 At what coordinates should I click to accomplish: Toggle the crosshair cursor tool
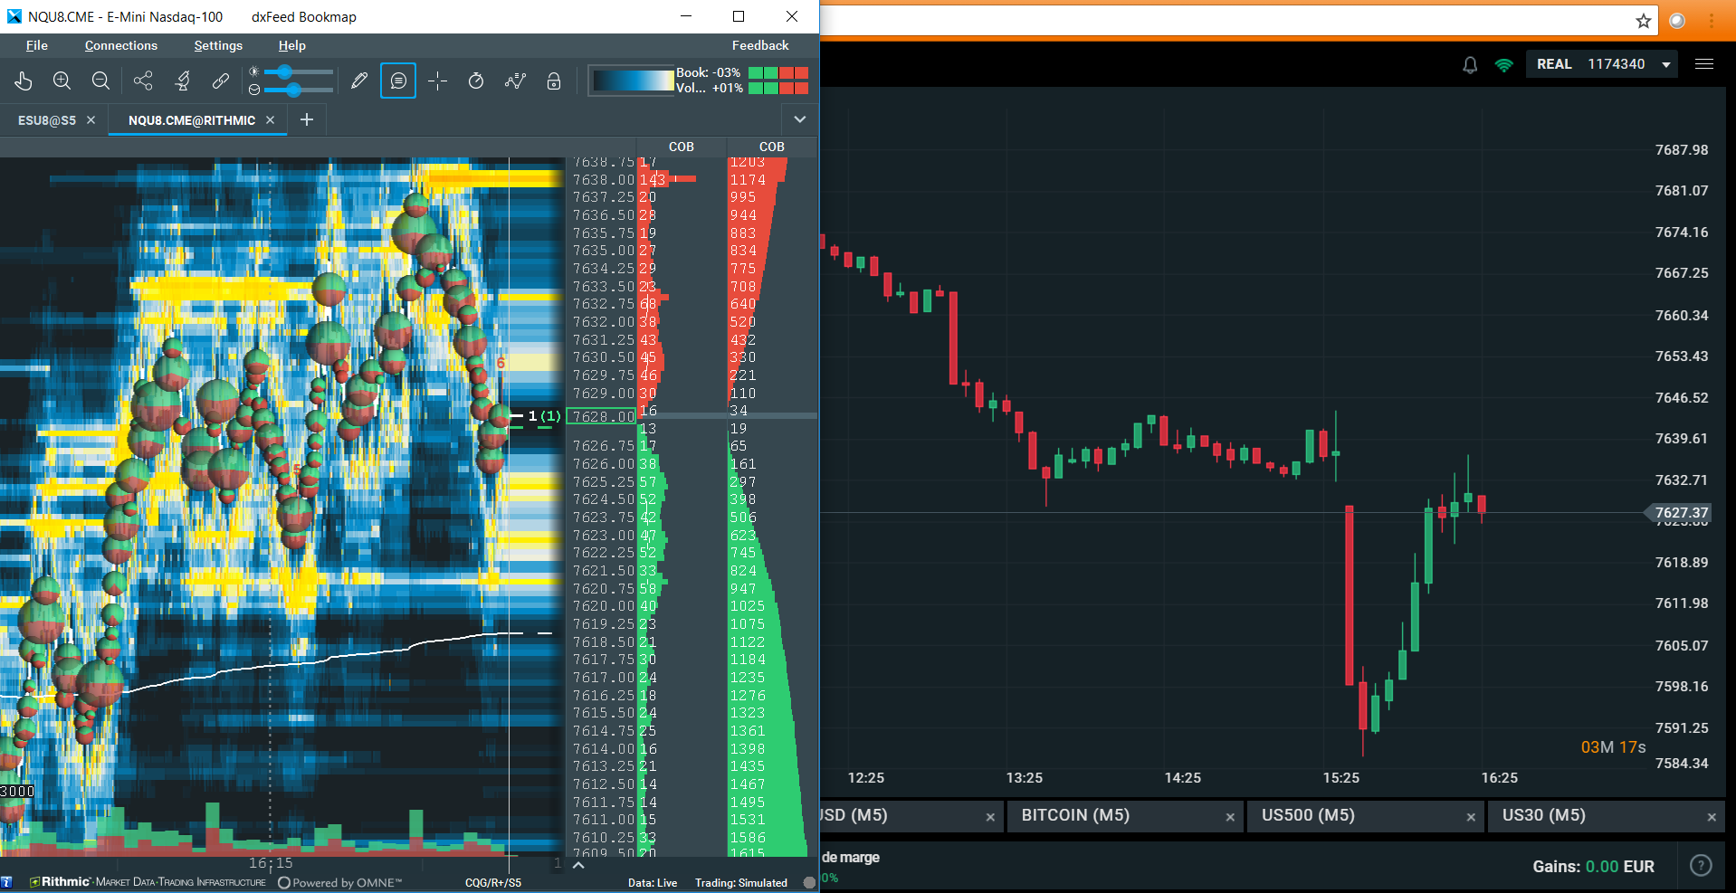pos(437,81)
